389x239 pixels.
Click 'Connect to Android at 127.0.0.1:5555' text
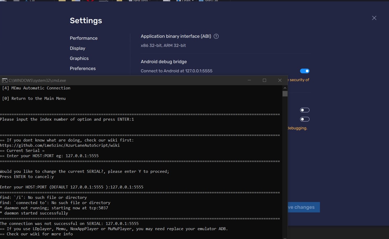click(177, 71)
